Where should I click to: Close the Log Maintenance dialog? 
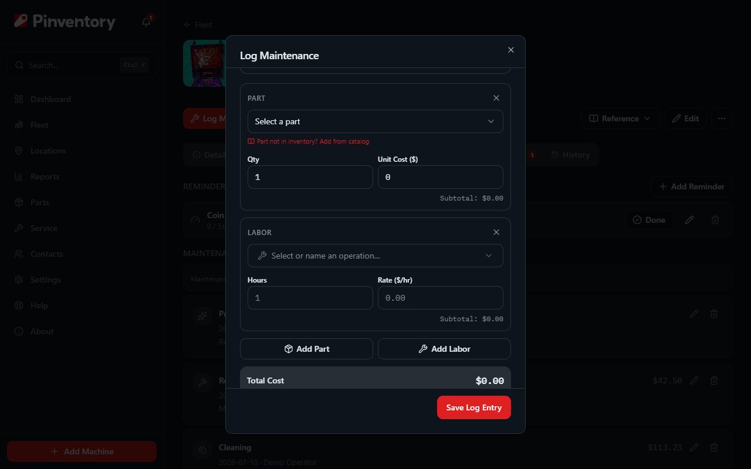pos(511,50)
